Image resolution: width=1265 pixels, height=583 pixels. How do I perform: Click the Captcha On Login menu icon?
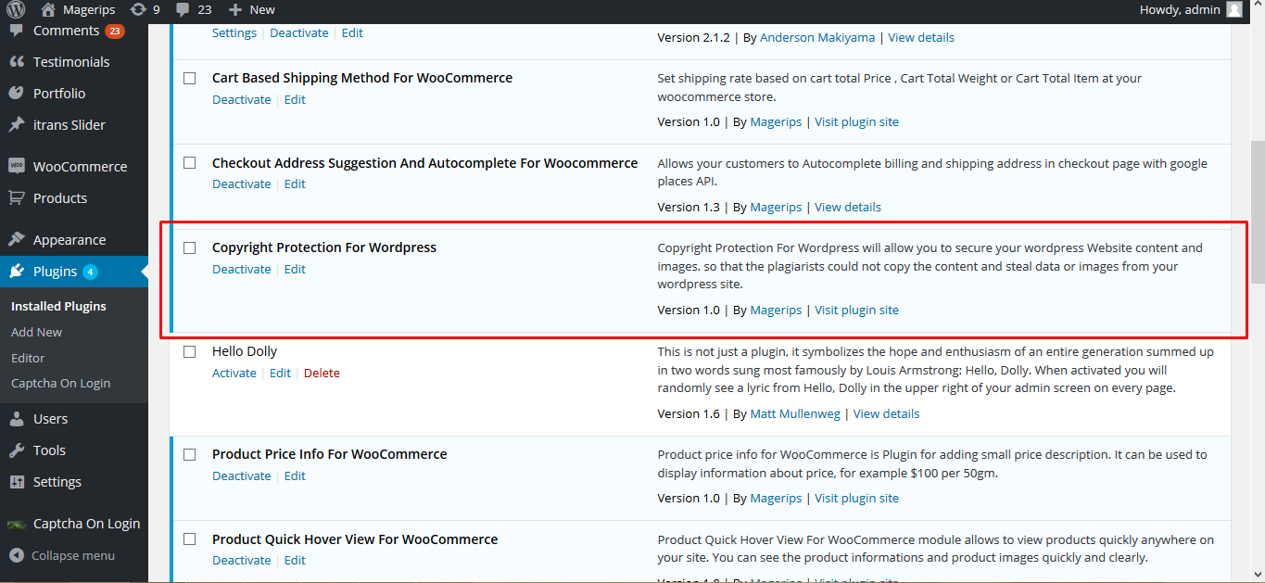(x=17, y=524)
